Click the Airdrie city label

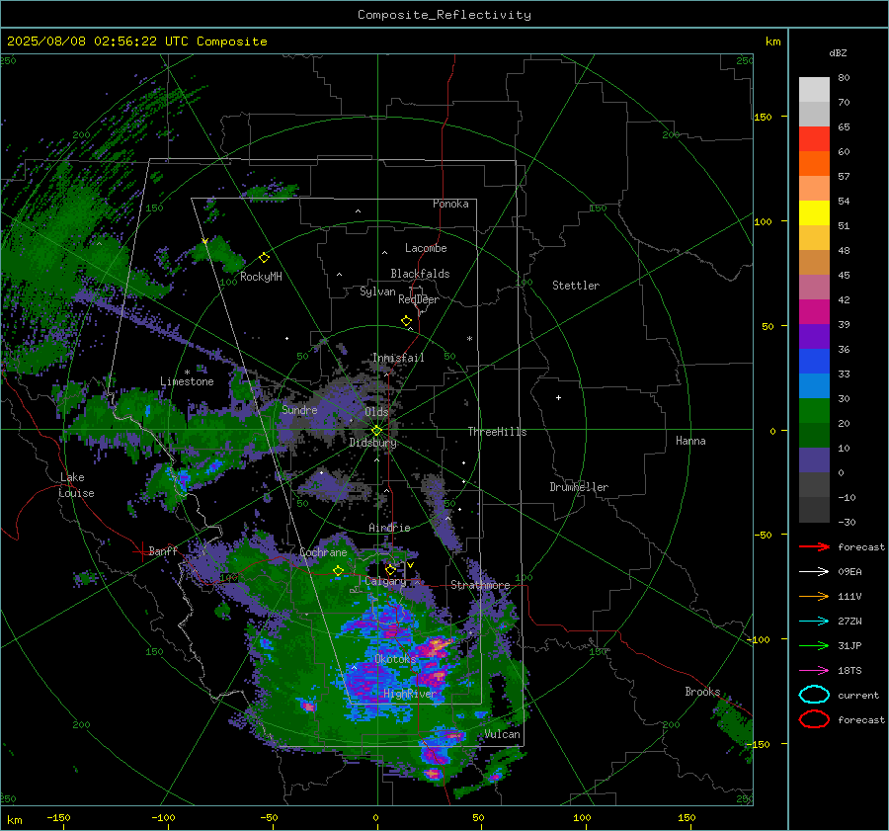389,528
